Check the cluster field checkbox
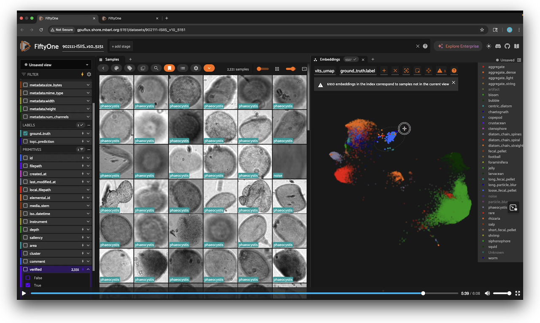540x323 pixels. [25, 253]
